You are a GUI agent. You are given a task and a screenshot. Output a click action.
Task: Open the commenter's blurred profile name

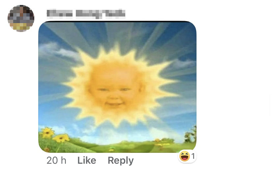click(x=86, y=14)
